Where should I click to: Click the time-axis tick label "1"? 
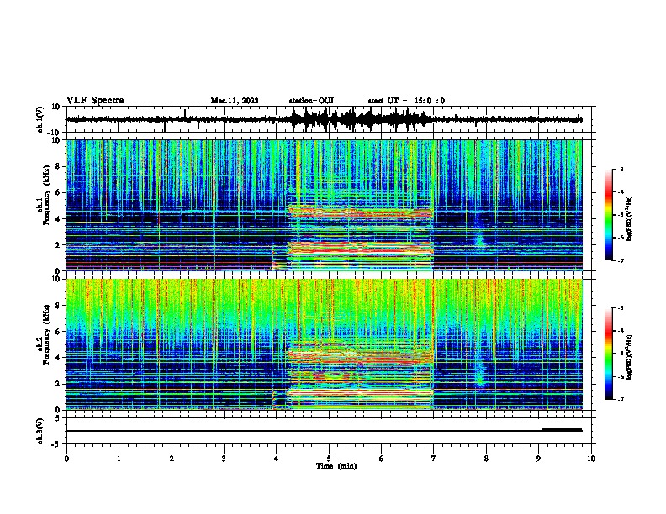click(x=119, y=459)
